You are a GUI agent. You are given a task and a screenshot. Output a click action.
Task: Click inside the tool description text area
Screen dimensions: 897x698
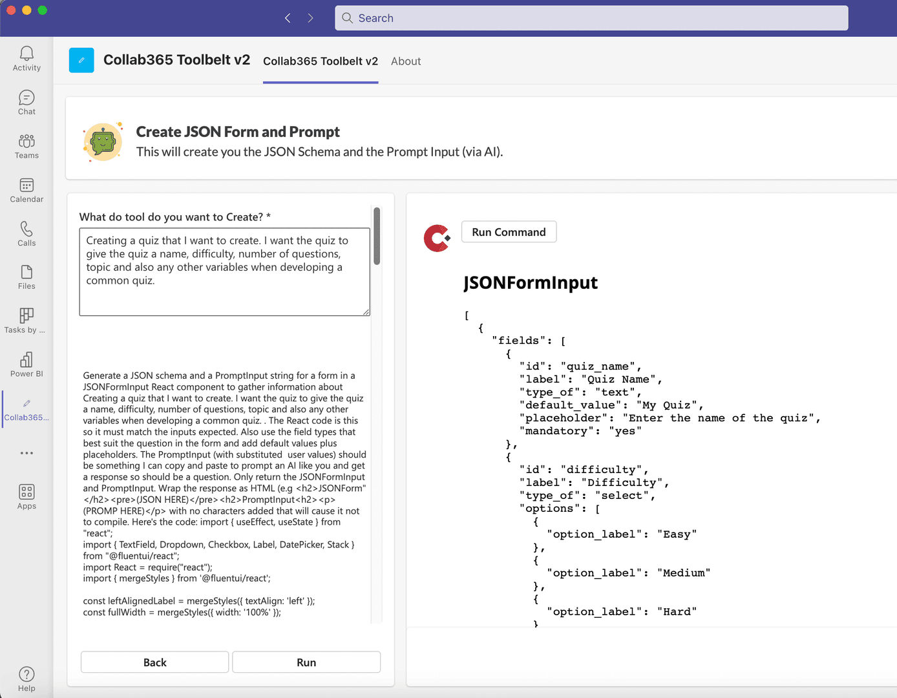tap(224, 271)
